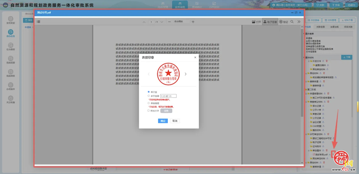The width and height of the screenshot is (359, 174).
Task: Select the 单次签 radio option
Action: 149,92
